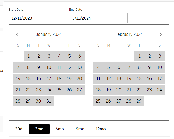Image resolution: width=174 pixels, height=139 pixels.
Task: Pick January 7 date cell
Action: (x=18, y=67)
